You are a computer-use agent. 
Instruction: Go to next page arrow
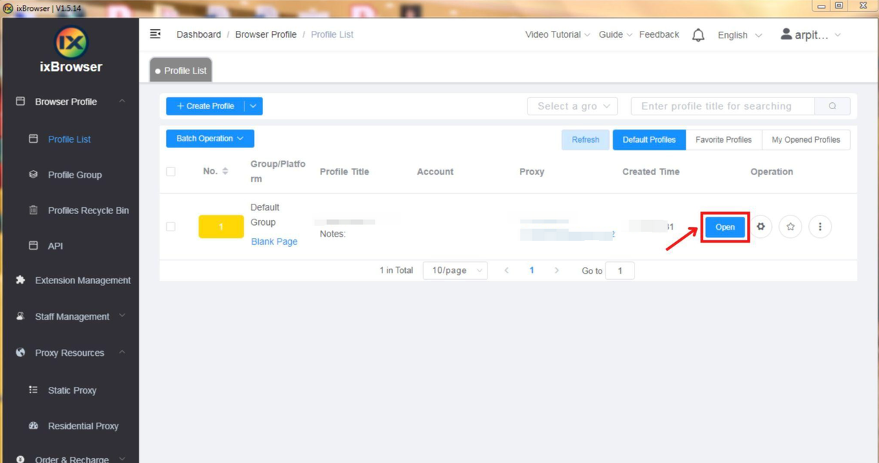tap(557, 270)
